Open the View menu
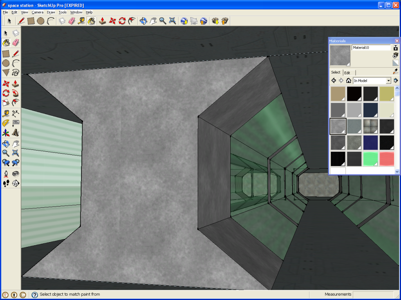 coord(24,12)
